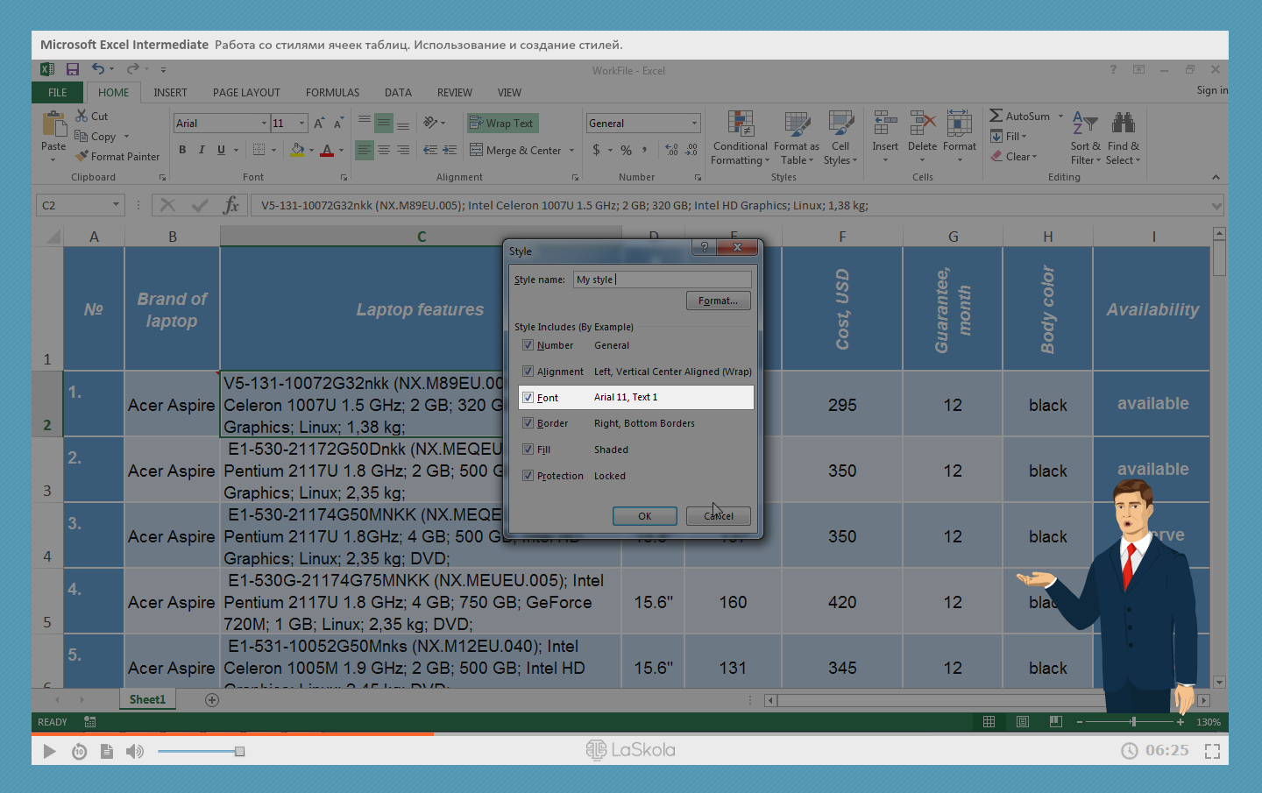
Task: Expand the General number format dropdown
Action: click(x=694, y=124)
